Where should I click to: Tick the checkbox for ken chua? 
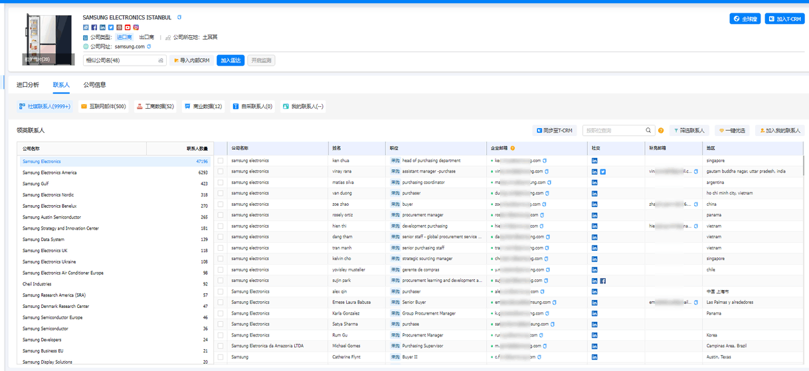tap(221, 161)
